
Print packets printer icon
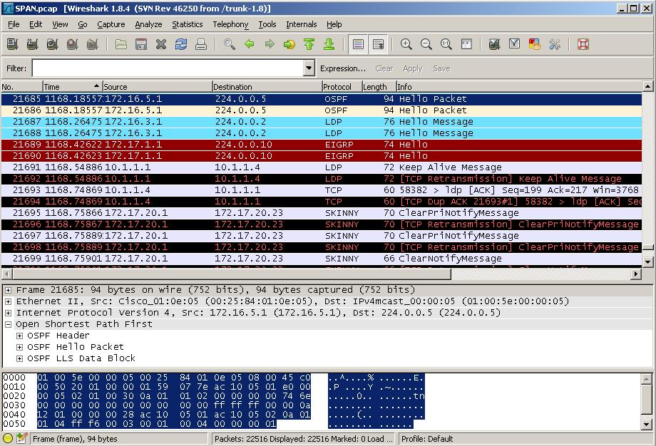pyautogui.click(x=201, y=44)
